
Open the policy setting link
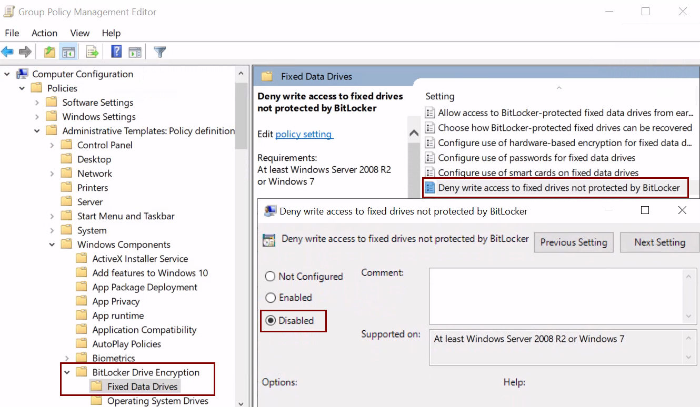tap(304, 134)
